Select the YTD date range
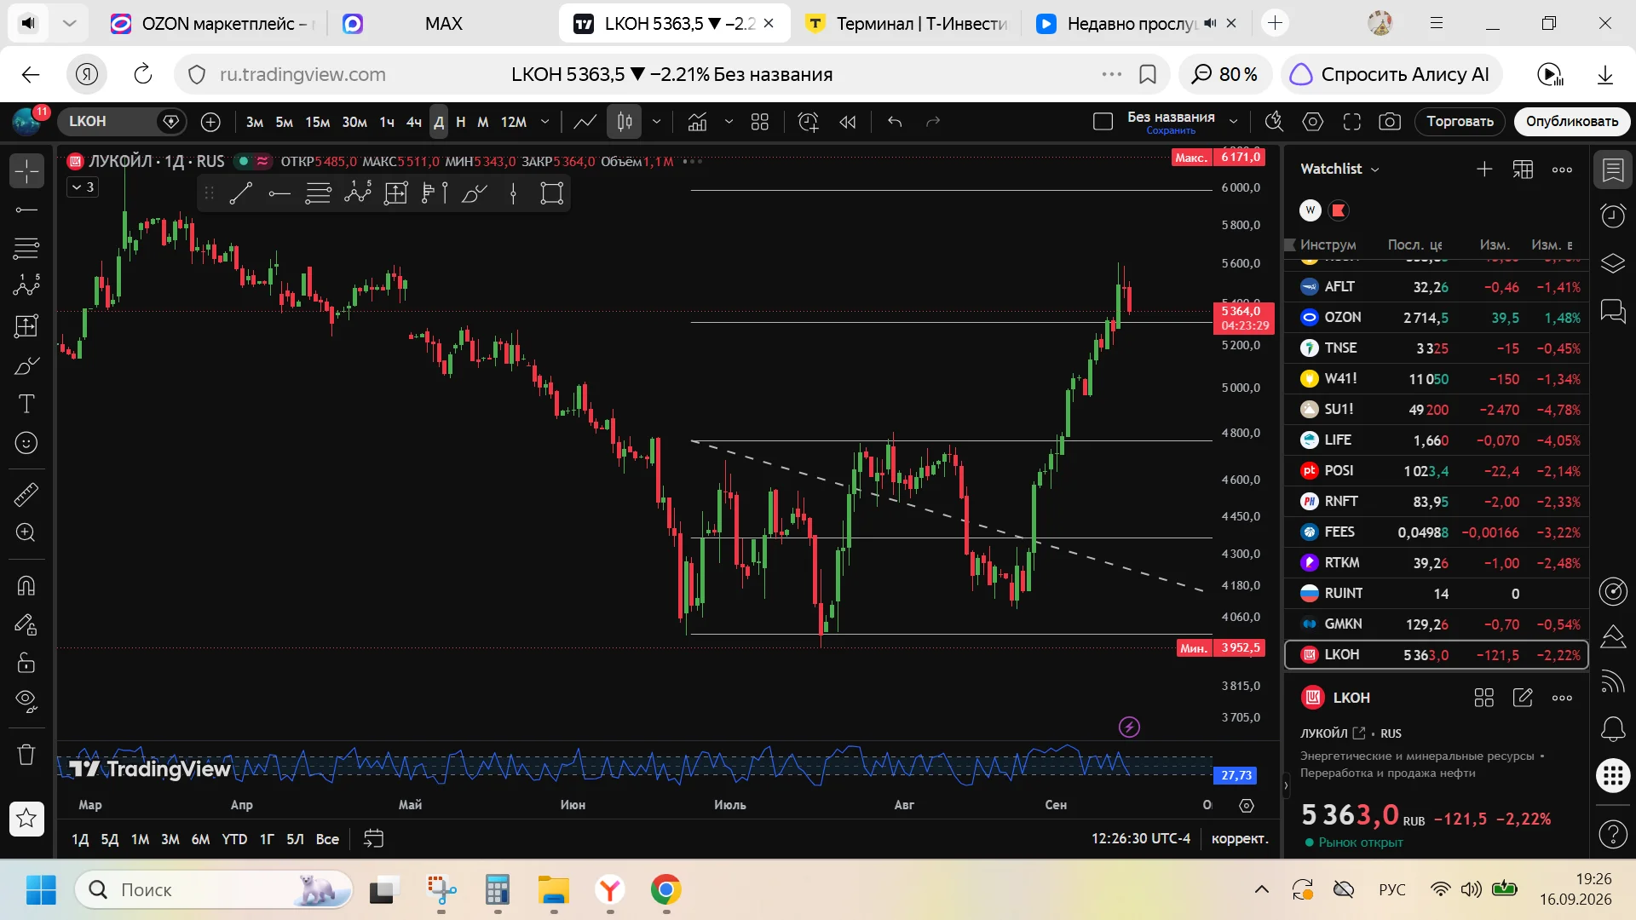This screenshot has height=920, width=1636. tap(234, 840)
